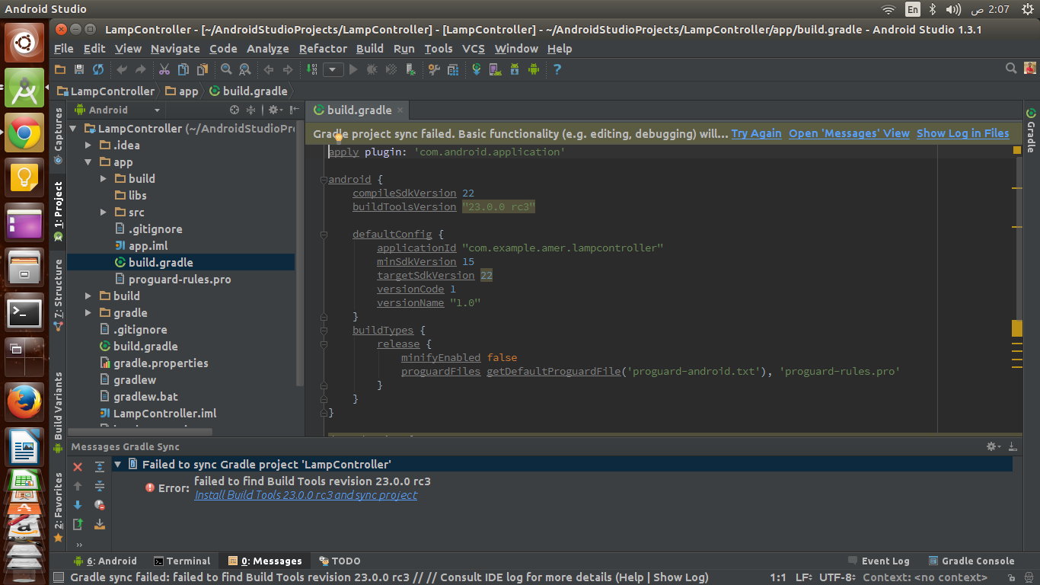Toggle the 1: Project side panel
1040x585 pixels.
pyautogui.click(x=59, y=211)
